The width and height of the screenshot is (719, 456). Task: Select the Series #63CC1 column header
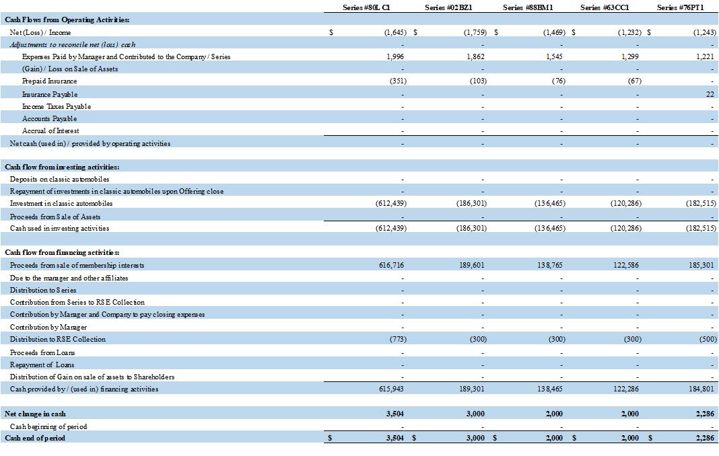click(x=605, y=7)
